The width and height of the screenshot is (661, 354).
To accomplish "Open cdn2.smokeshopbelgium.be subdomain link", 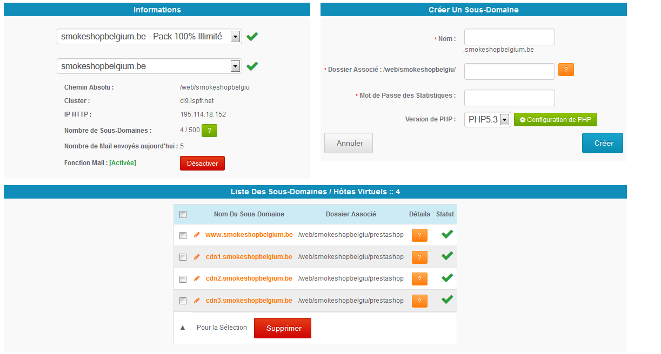I will coord(249,278).
